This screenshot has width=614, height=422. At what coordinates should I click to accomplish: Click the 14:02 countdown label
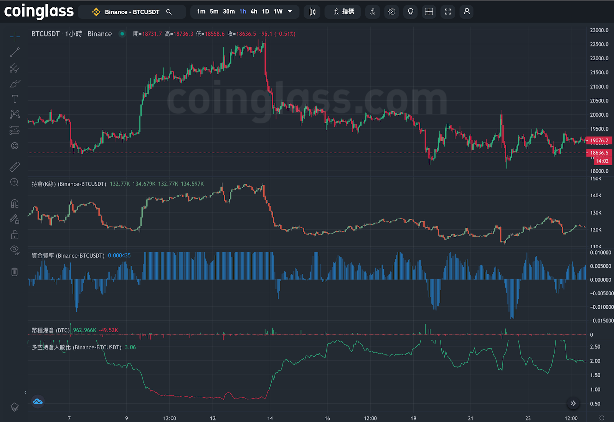[602, 161]
